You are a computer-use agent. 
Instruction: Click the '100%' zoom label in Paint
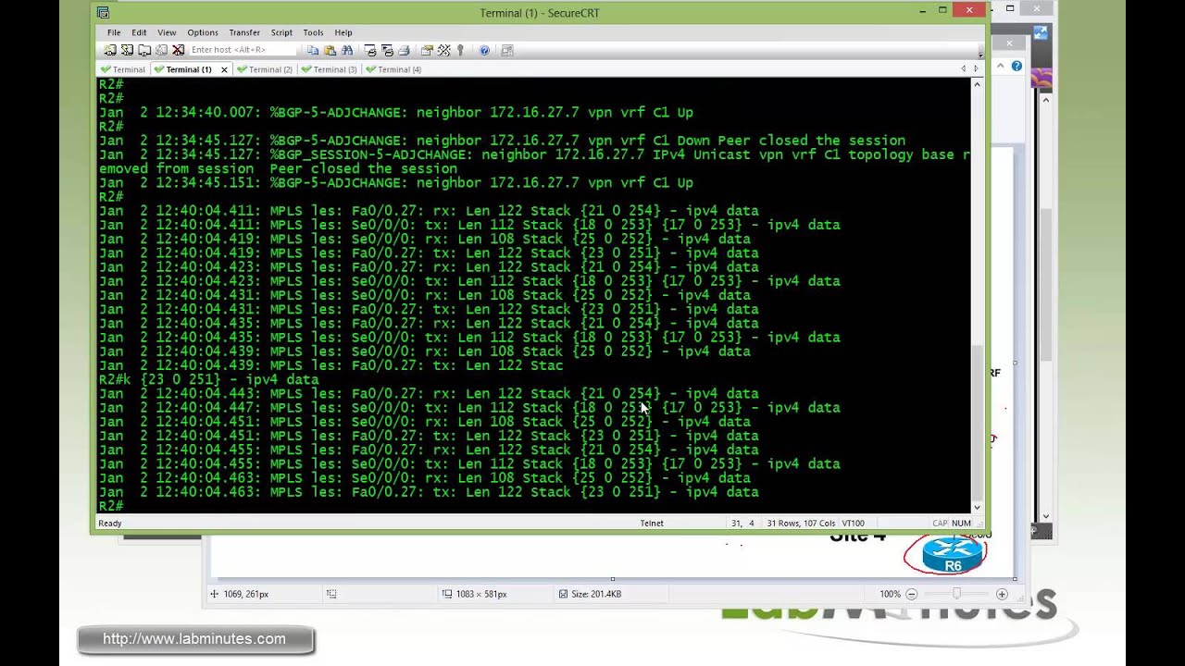tap(890, 594)
